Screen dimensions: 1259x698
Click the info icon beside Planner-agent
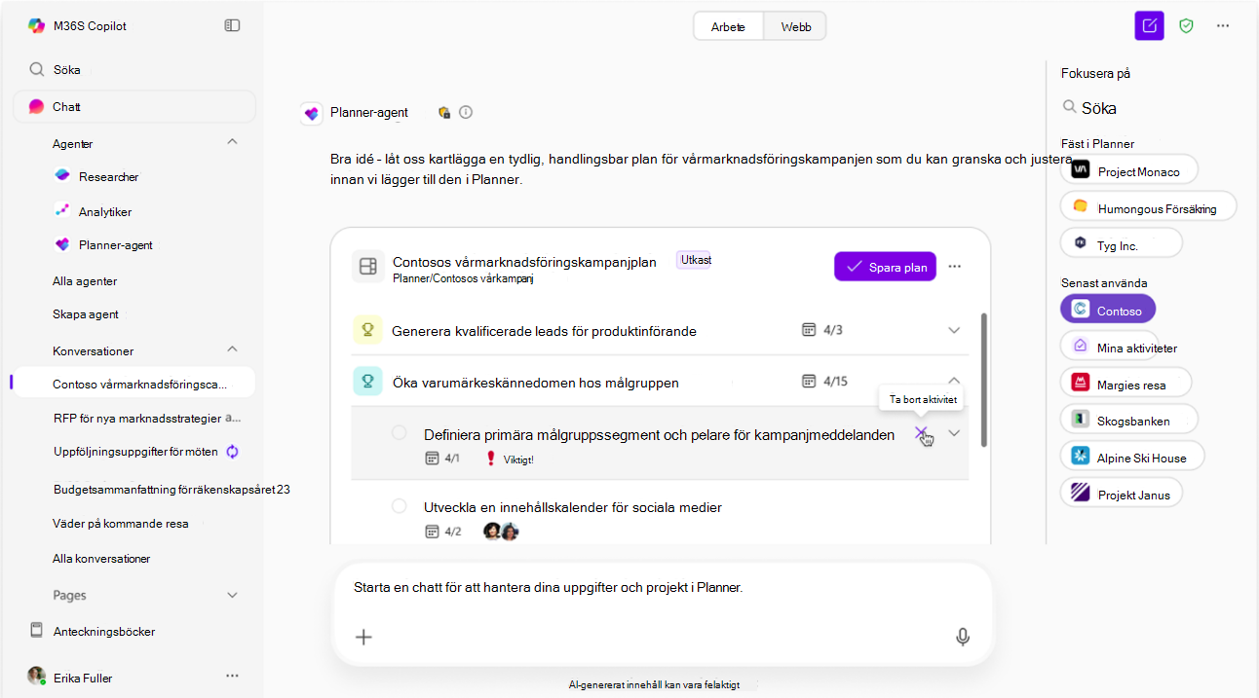pos(466,112)
